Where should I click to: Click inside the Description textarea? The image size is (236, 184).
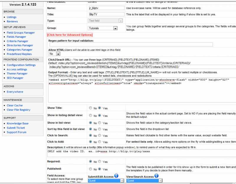(x=142, y=153)
